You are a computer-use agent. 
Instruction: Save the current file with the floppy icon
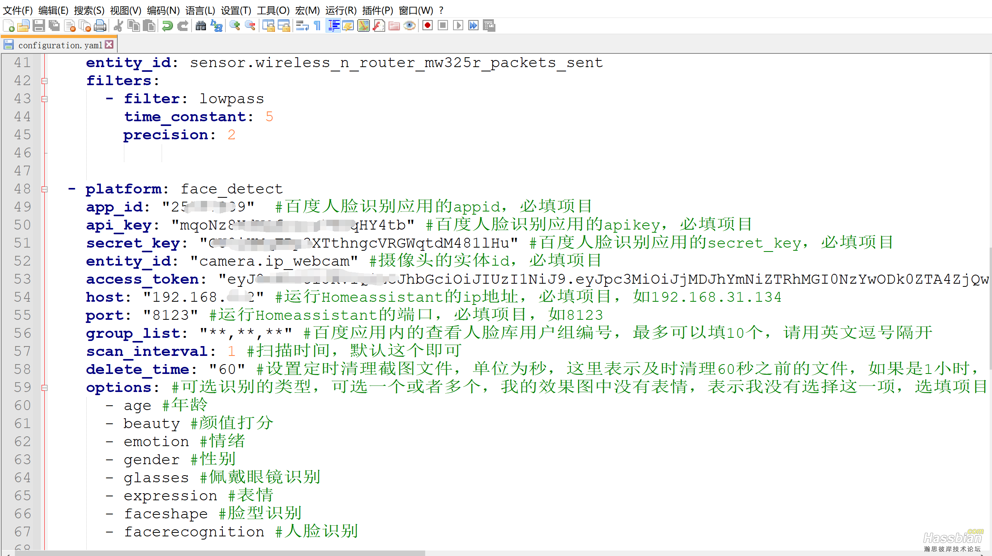[38, 26]
